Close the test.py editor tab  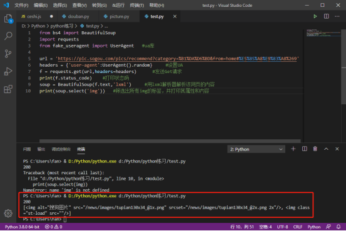[175, 16]
